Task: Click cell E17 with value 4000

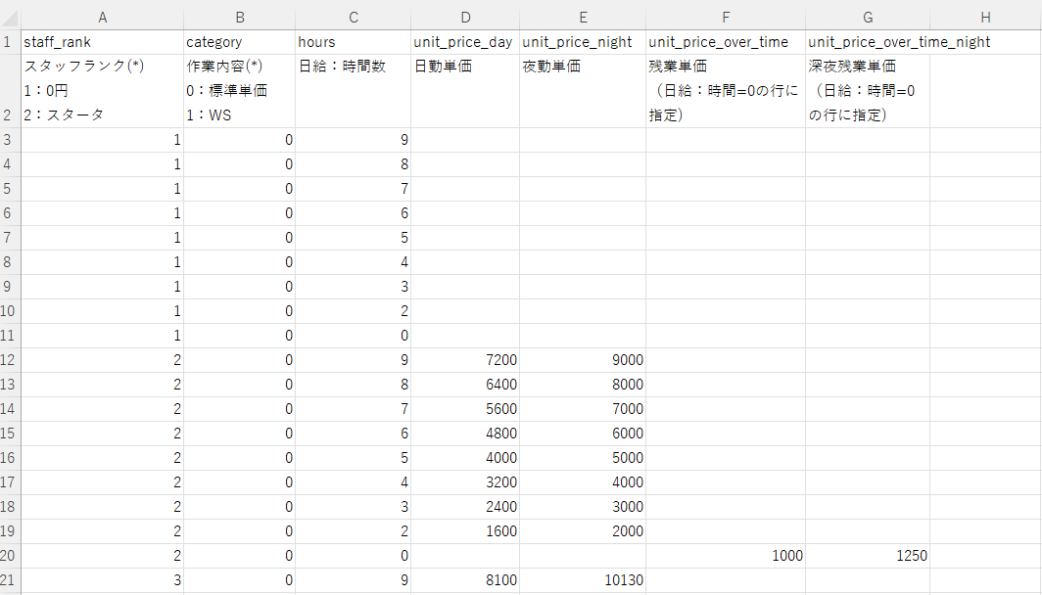Action: [x=583, y=482]
